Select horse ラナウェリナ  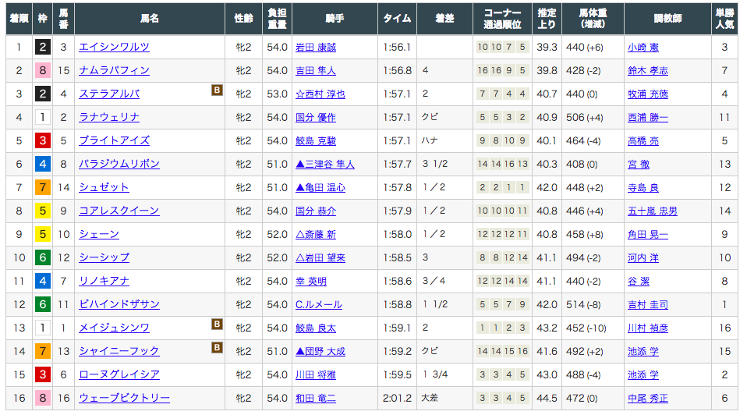tap(109, 117)
